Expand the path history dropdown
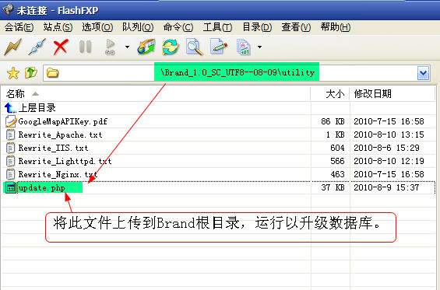Image resolution: width=440 pixels, height=290 pixels. (x=423, y=73)
